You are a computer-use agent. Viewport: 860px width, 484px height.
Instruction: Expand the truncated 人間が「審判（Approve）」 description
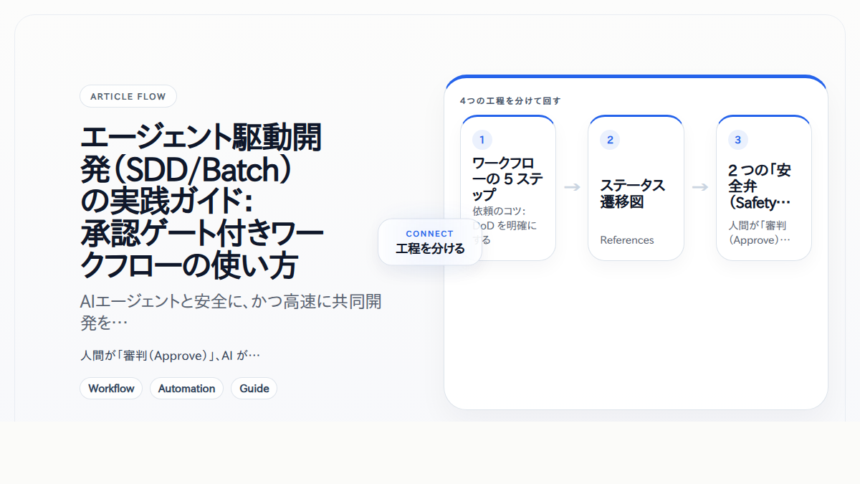tap(172, 355)
